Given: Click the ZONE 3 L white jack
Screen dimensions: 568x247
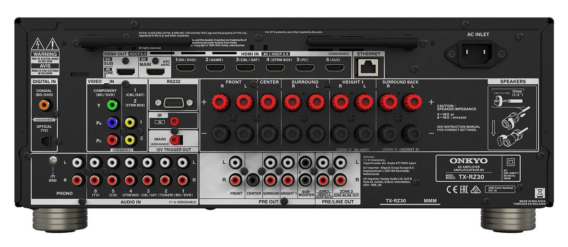Looking at the screenshot, I should pos(323,163).
